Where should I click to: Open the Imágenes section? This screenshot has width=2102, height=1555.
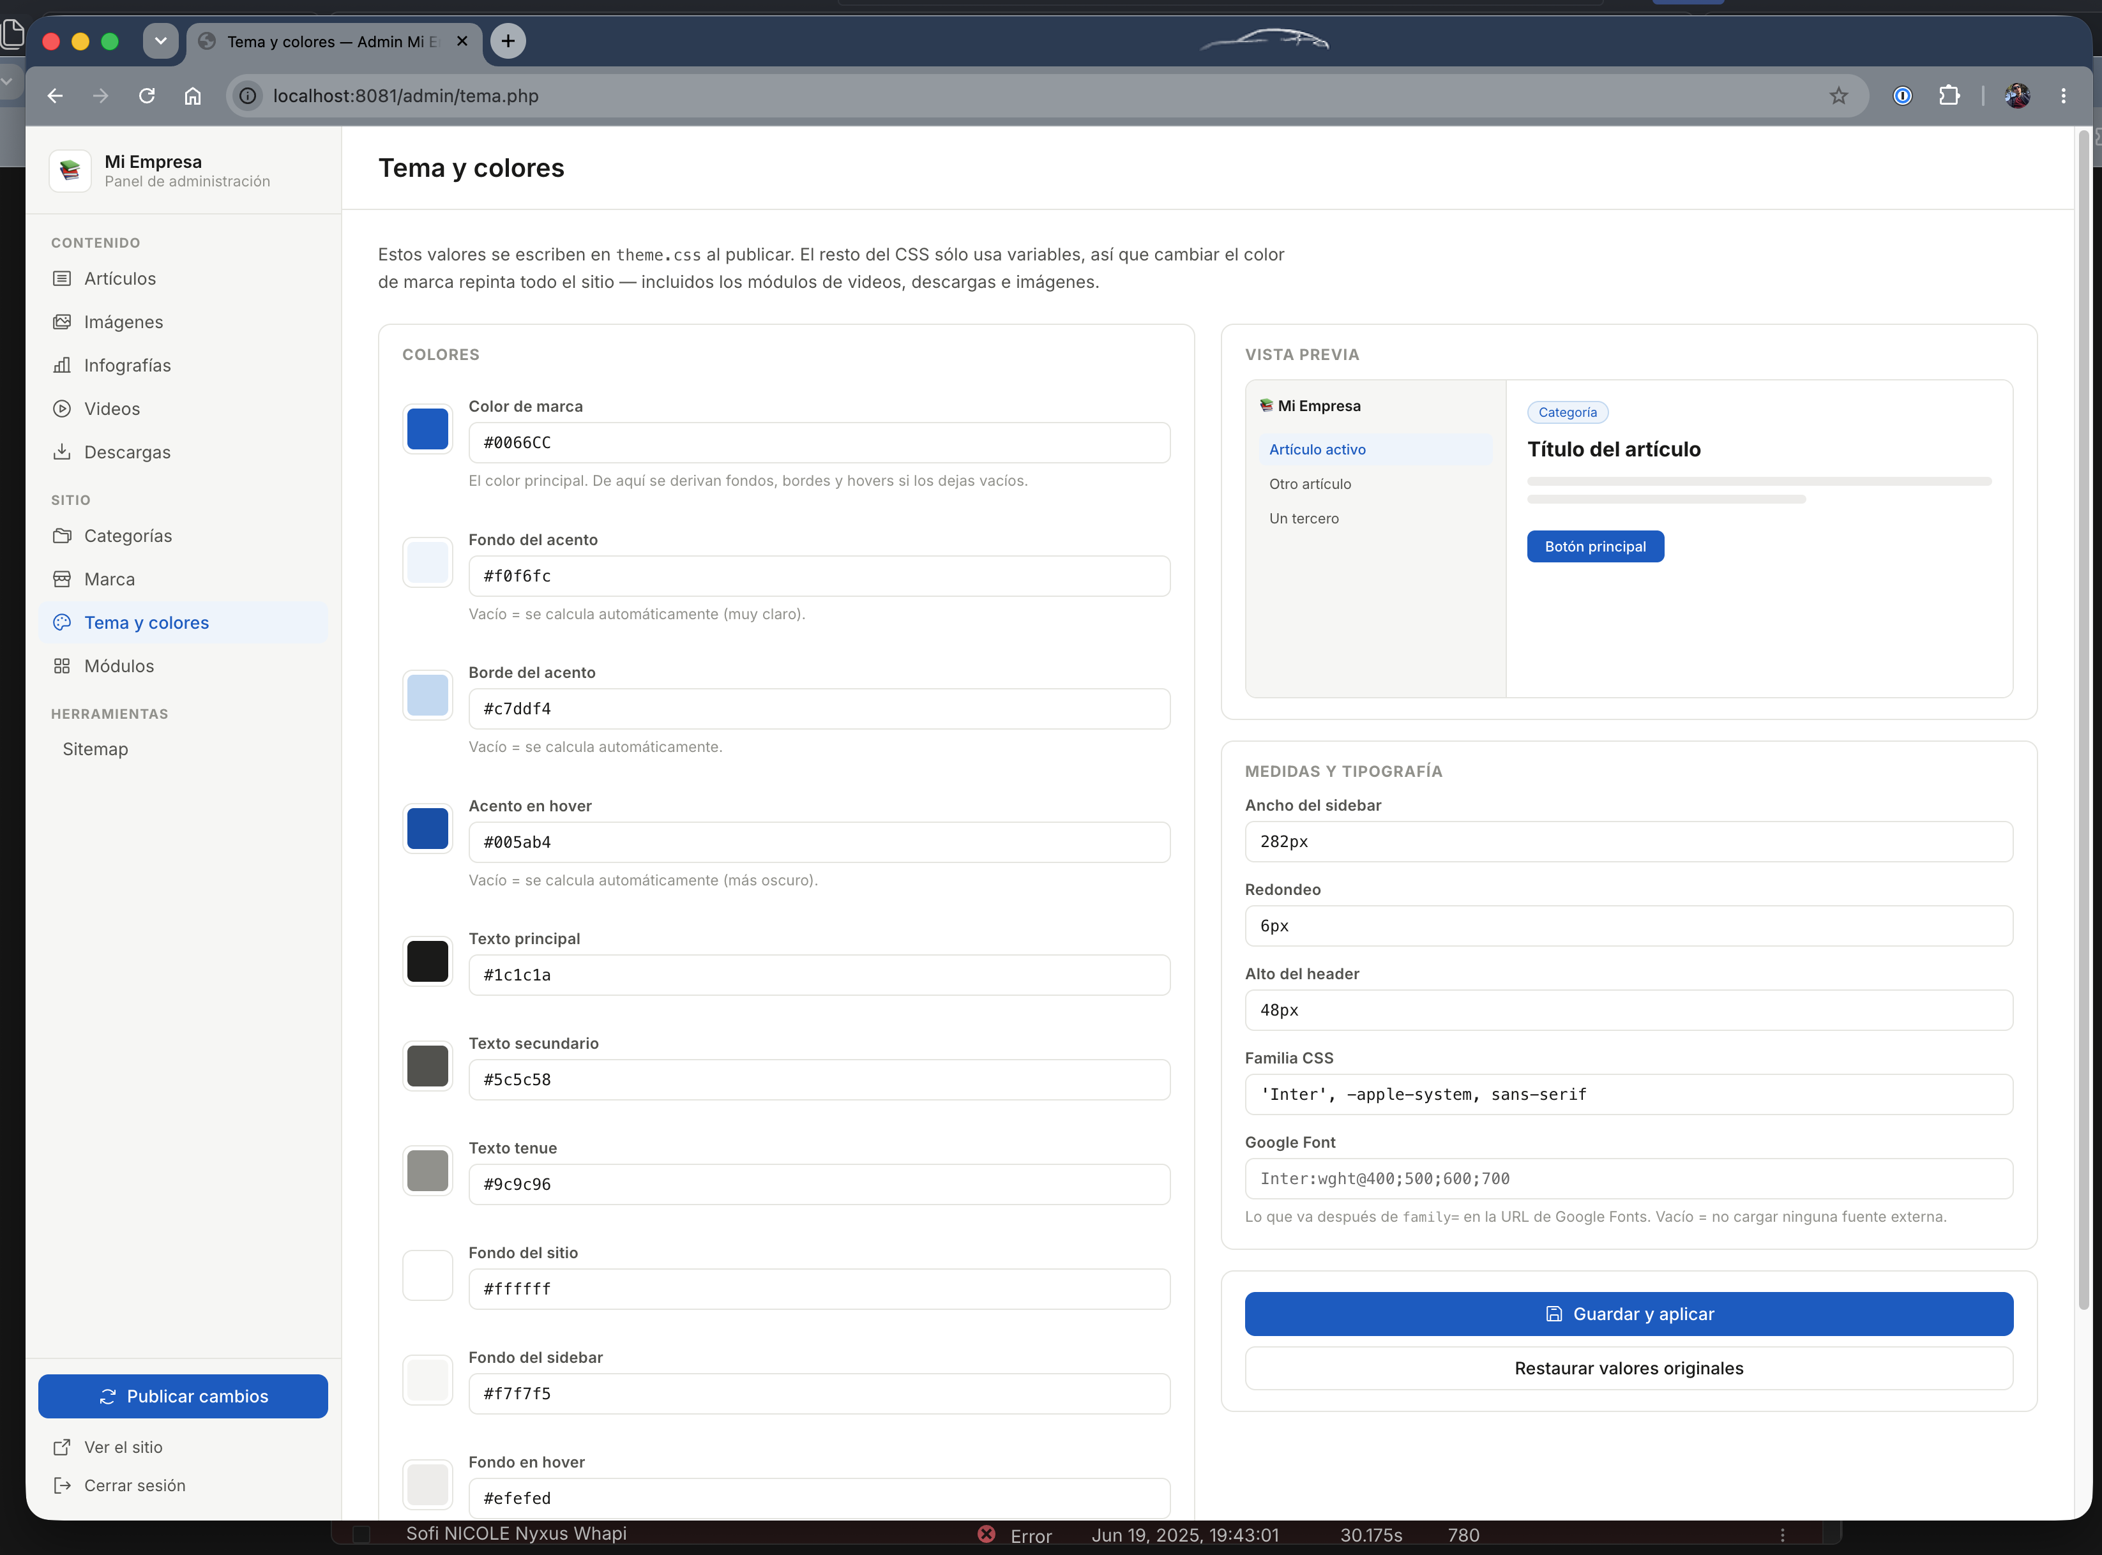click(x=183, y=322)
